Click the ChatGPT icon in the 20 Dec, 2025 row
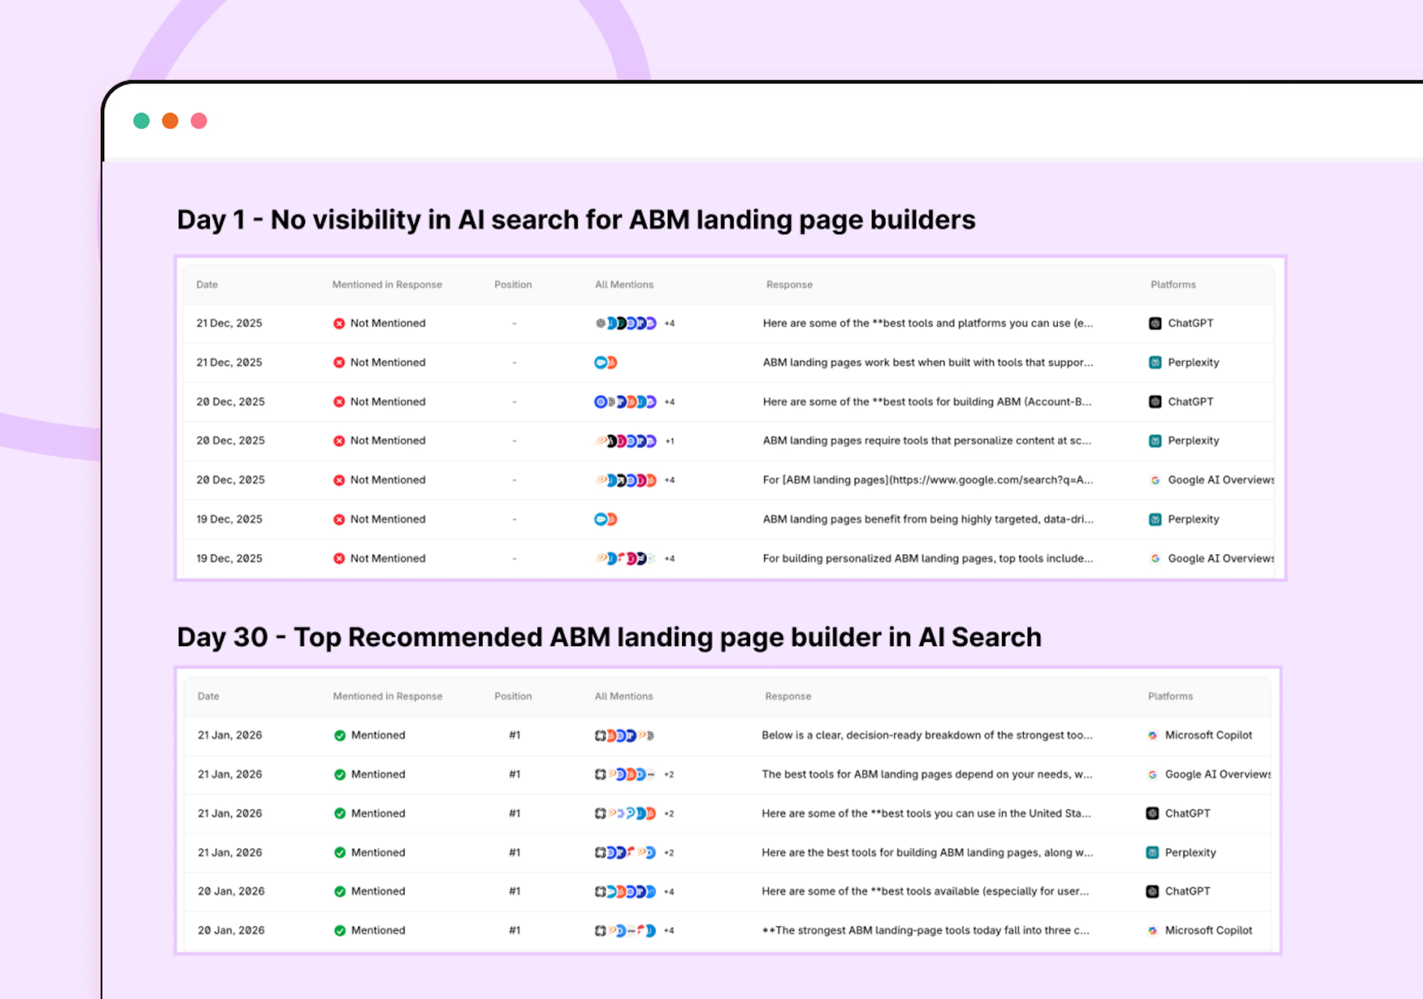 pos(1155,401)
